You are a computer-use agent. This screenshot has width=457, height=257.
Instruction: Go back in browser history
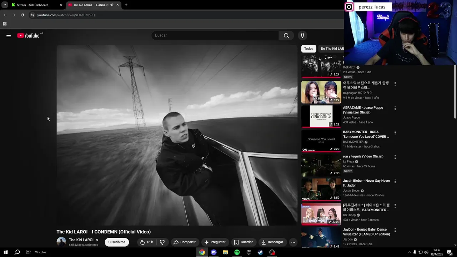pos(5,15)
